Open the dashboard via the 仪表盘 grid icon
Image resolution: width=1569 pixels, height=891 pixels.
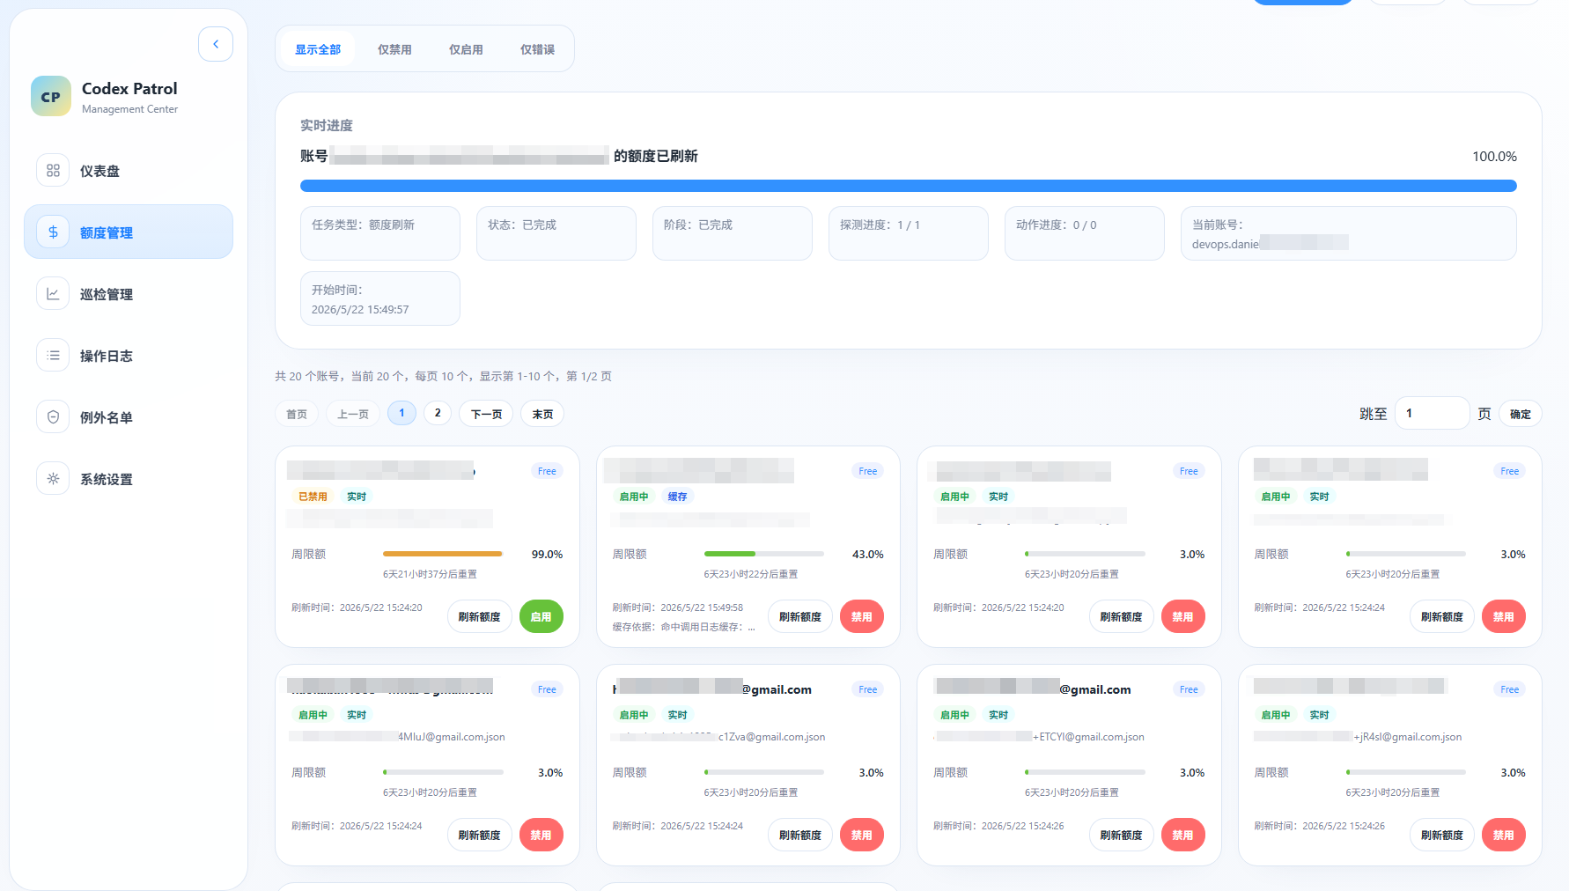(53, 171)
